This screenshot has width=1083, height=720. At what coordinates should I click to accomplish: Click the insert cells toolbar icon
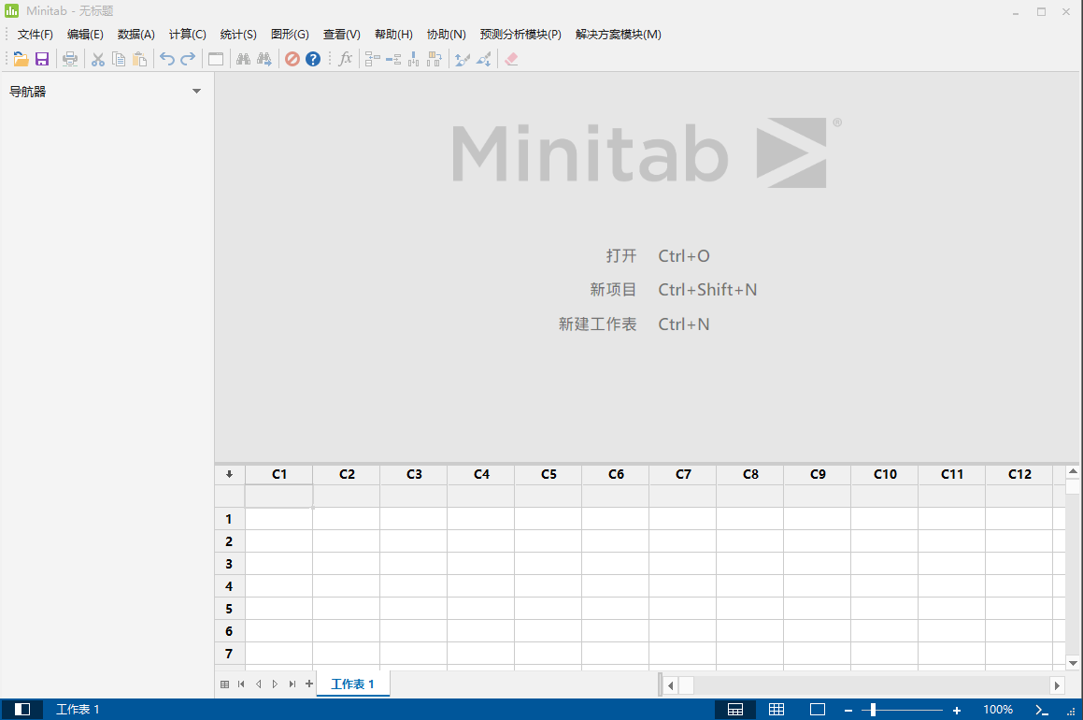372,60
